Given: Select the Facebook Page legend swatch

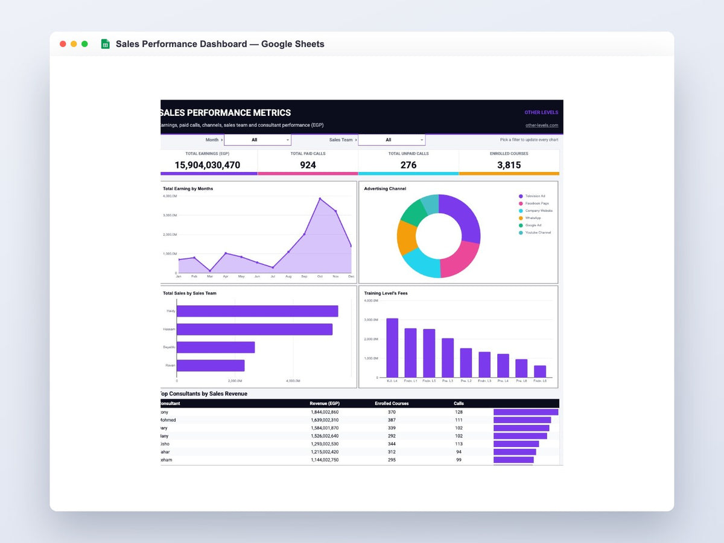Looking at the screenshot, I should pyautogui.click(x=521, y=203).
